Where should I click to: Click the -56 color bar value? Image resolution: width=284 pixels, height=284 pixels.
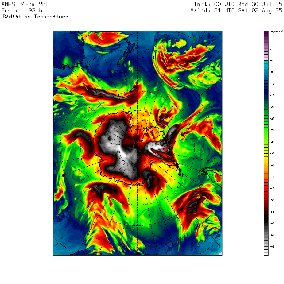click(x=272, y=212)
